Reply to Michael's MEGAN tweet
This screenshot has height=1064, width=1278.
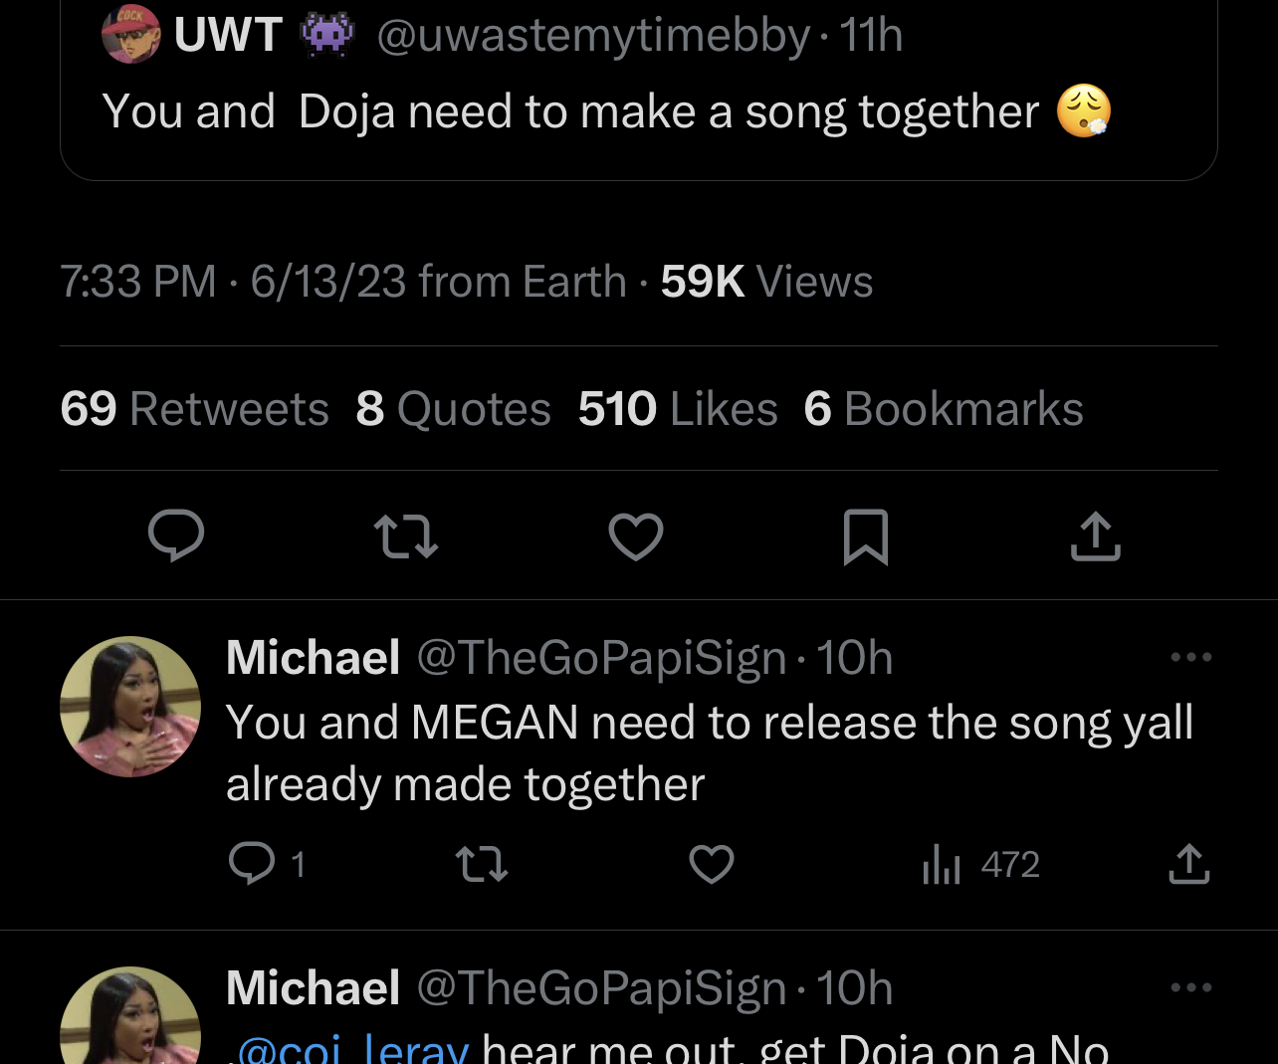click(x=252, y=864)
